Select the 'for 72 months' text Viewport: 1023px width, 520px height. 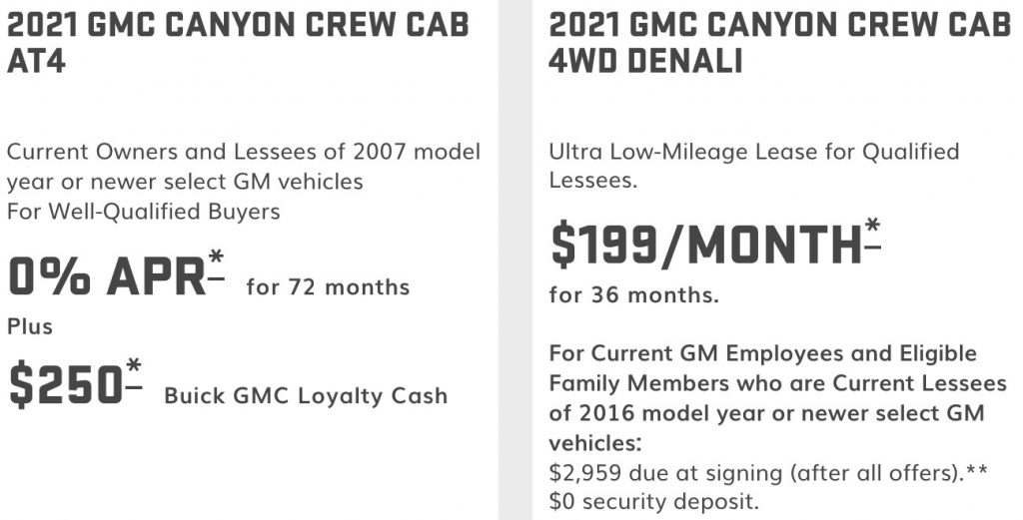pos(328,287)
